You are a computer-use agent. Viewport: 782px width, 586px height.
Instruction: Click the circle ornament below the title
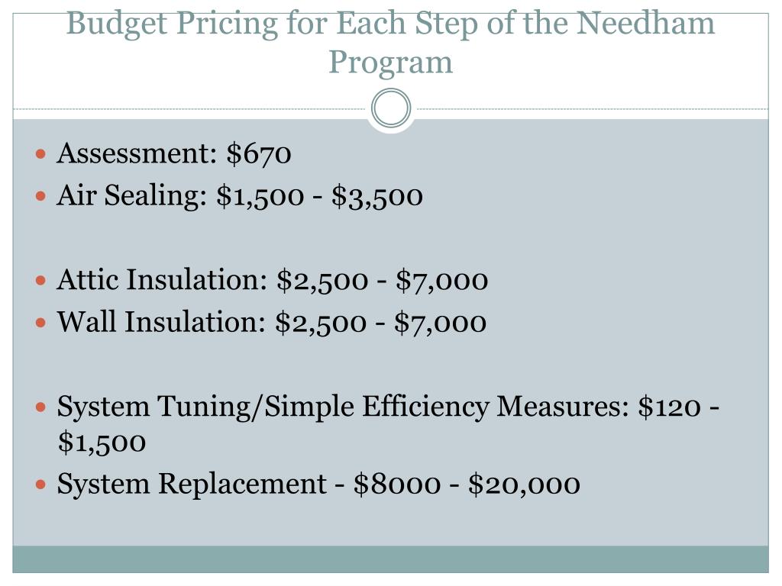391,108
